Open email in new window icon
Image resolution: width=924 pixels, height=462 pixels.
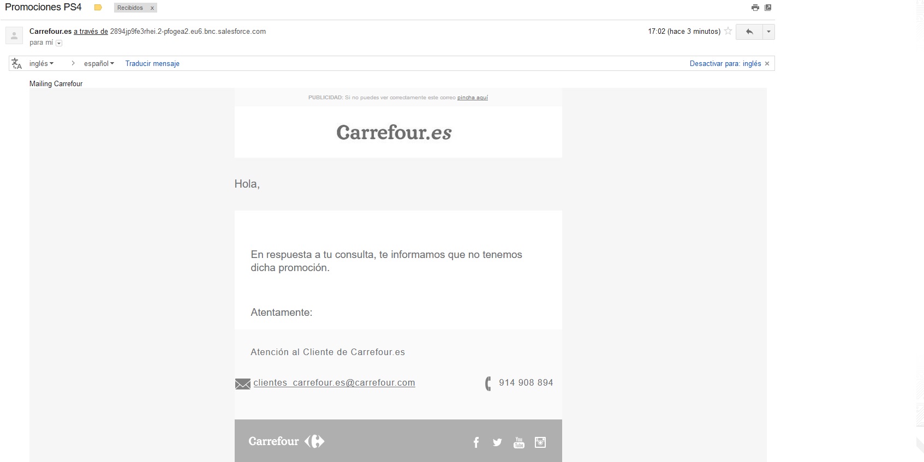(x=768, y=8)
